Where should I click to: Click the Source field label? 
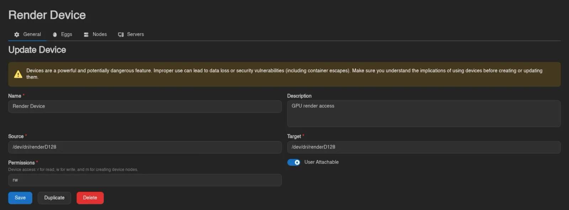(16, 137)
